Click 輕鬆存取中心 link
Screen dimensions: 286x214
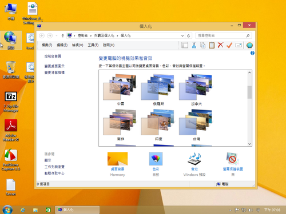point(54,173)
